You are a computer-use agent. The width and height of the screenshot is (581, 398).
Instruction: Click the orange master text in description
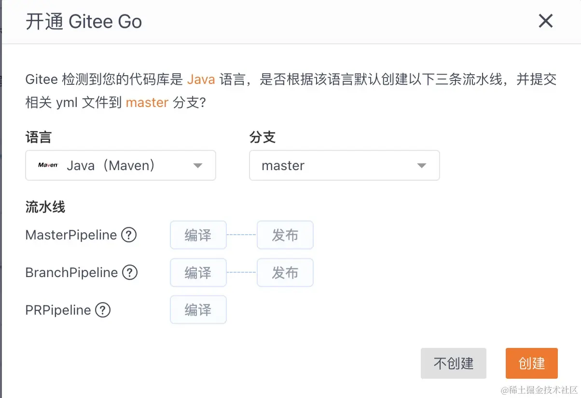(147, 102)
